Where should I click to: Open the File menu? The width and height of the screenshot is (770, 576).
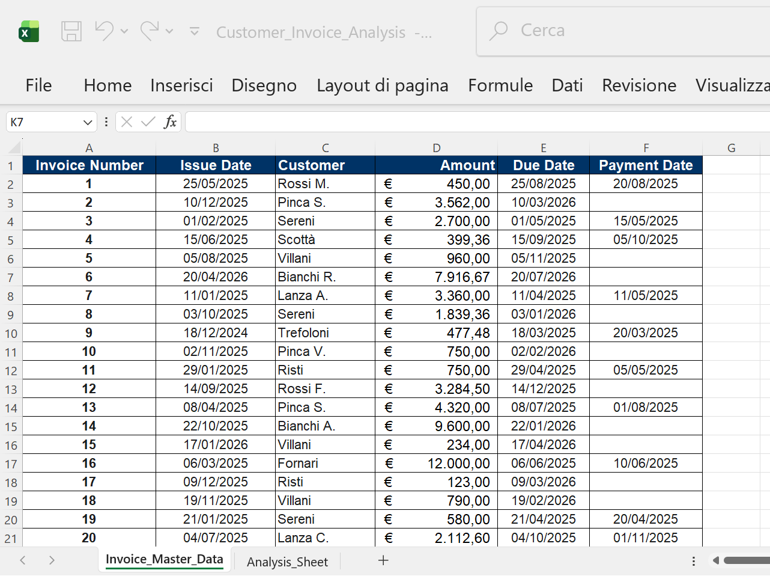coord(38,85)
